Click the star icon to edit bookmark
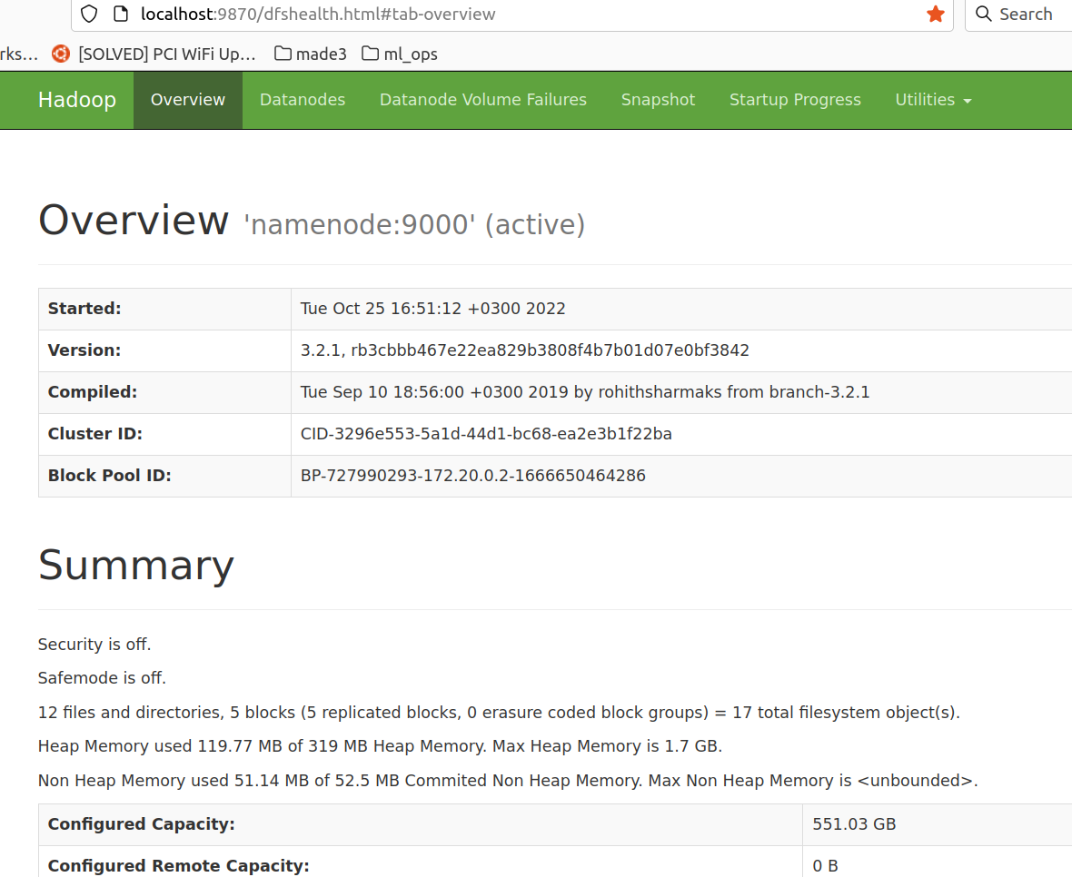The image size is (1072, 877). [936, 14]
